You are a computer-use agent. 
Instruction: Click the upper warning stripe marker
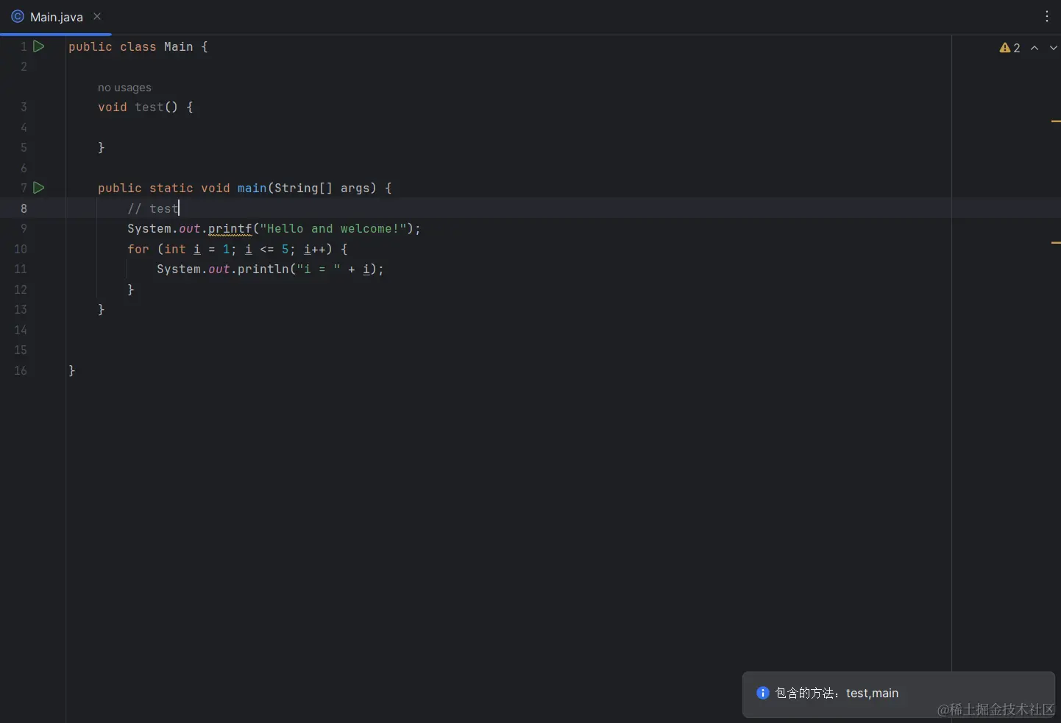coord(1056,121)
